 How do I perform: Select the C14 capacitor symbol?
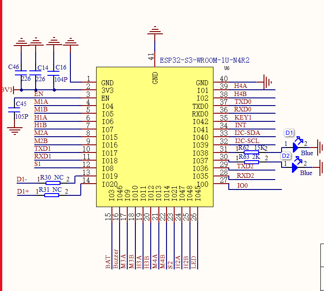pyautogui.click(x=36, y=73)
